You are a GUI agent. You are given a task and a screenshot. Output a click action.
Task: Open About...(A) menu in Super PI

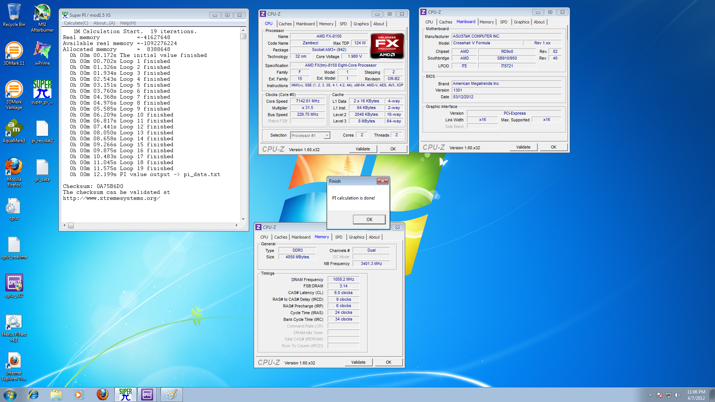pos(104,23)
